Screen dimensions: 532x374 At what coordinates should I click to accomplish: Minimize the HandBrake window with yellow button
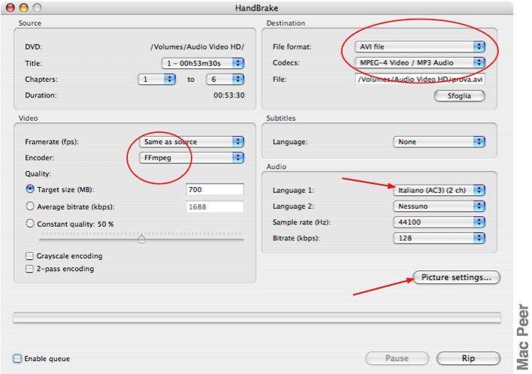(24, 8)
